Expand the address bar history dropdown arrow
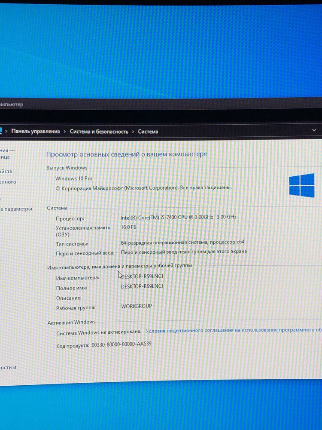This screenshot has width=322, height=430. (x=314, y=130)
